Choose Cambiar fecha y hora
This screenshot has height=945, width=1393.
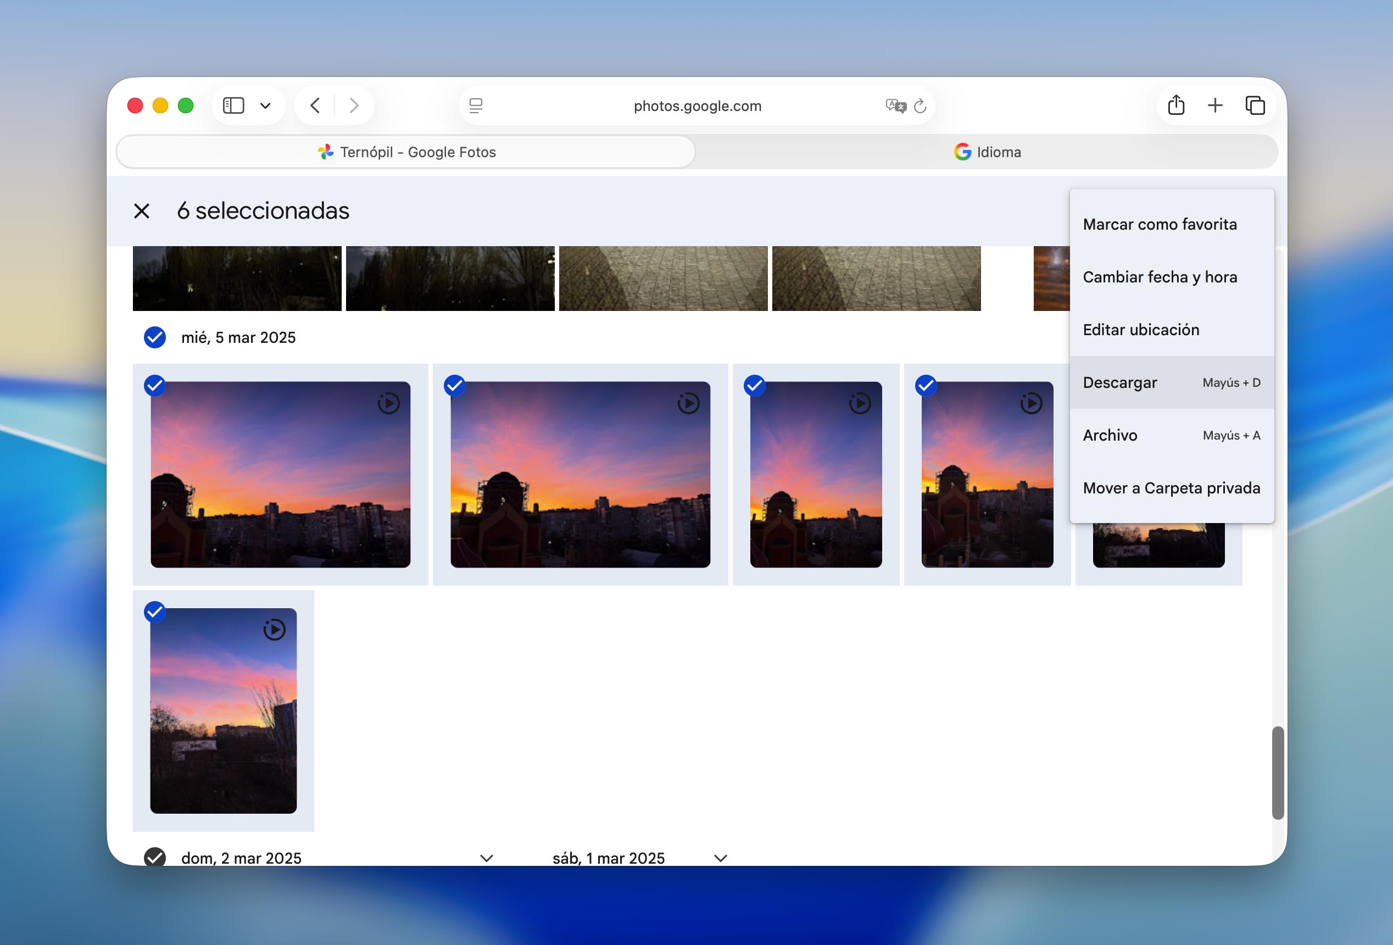pyautogui.click(x=1172, y=277)
